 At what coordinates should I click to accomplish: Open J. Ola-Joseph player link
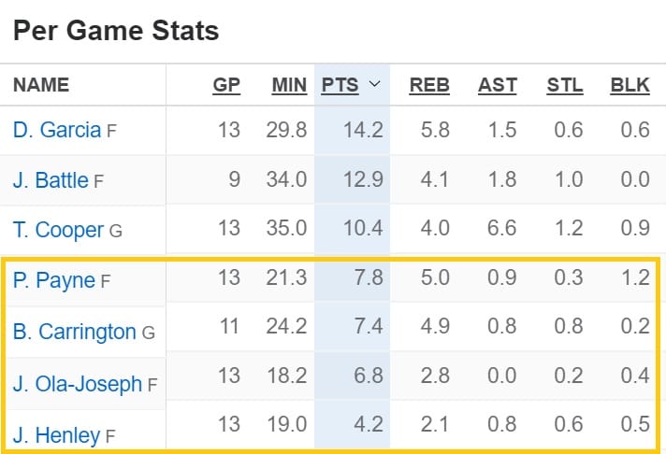[x=78, y=383]
